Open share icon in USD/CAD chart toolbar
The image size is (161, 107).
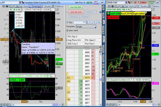coord(109,6)
